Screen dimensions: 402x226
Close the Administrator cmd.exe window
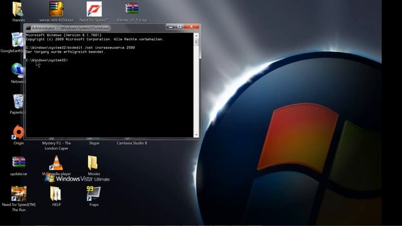[x=191, y=27]
